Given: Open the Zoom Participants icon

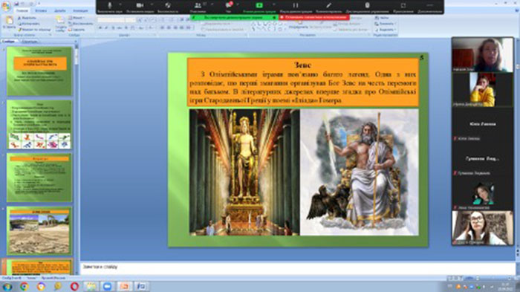Looking at the screenshot, I should coord(198,5).
